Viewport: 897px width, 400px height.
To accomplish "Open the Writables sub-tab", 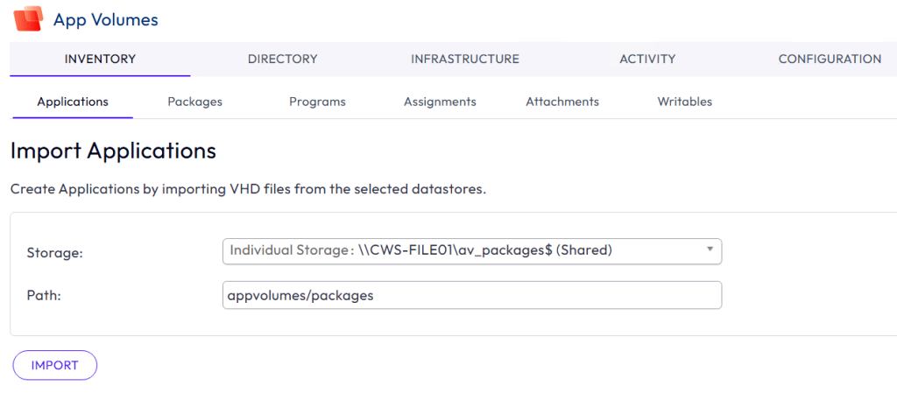I will [684, 102].
